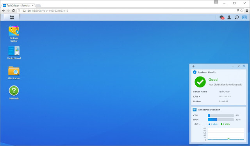Click the RAM usage bar

221,120
